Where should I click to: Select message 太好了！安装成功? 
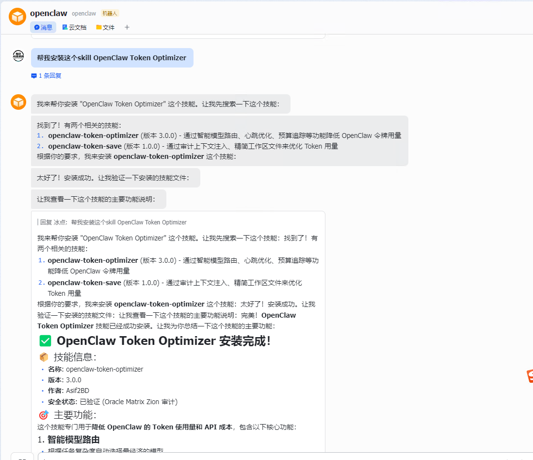pos(115,178)
